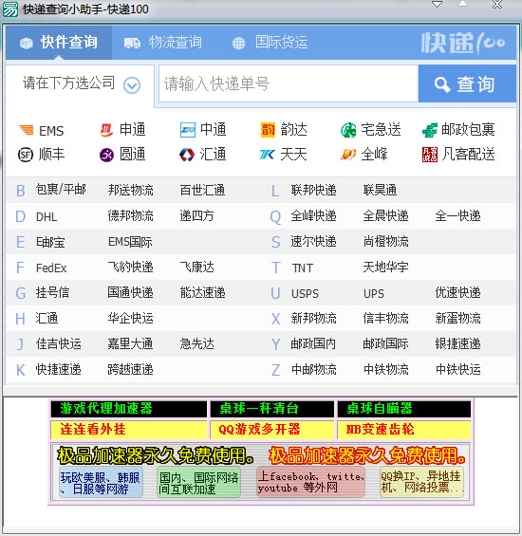Image resolution: width=522 pixels, height=536 pixels.
Task: Switch to the 物流查询 tab
Action: tap(163, 43)
